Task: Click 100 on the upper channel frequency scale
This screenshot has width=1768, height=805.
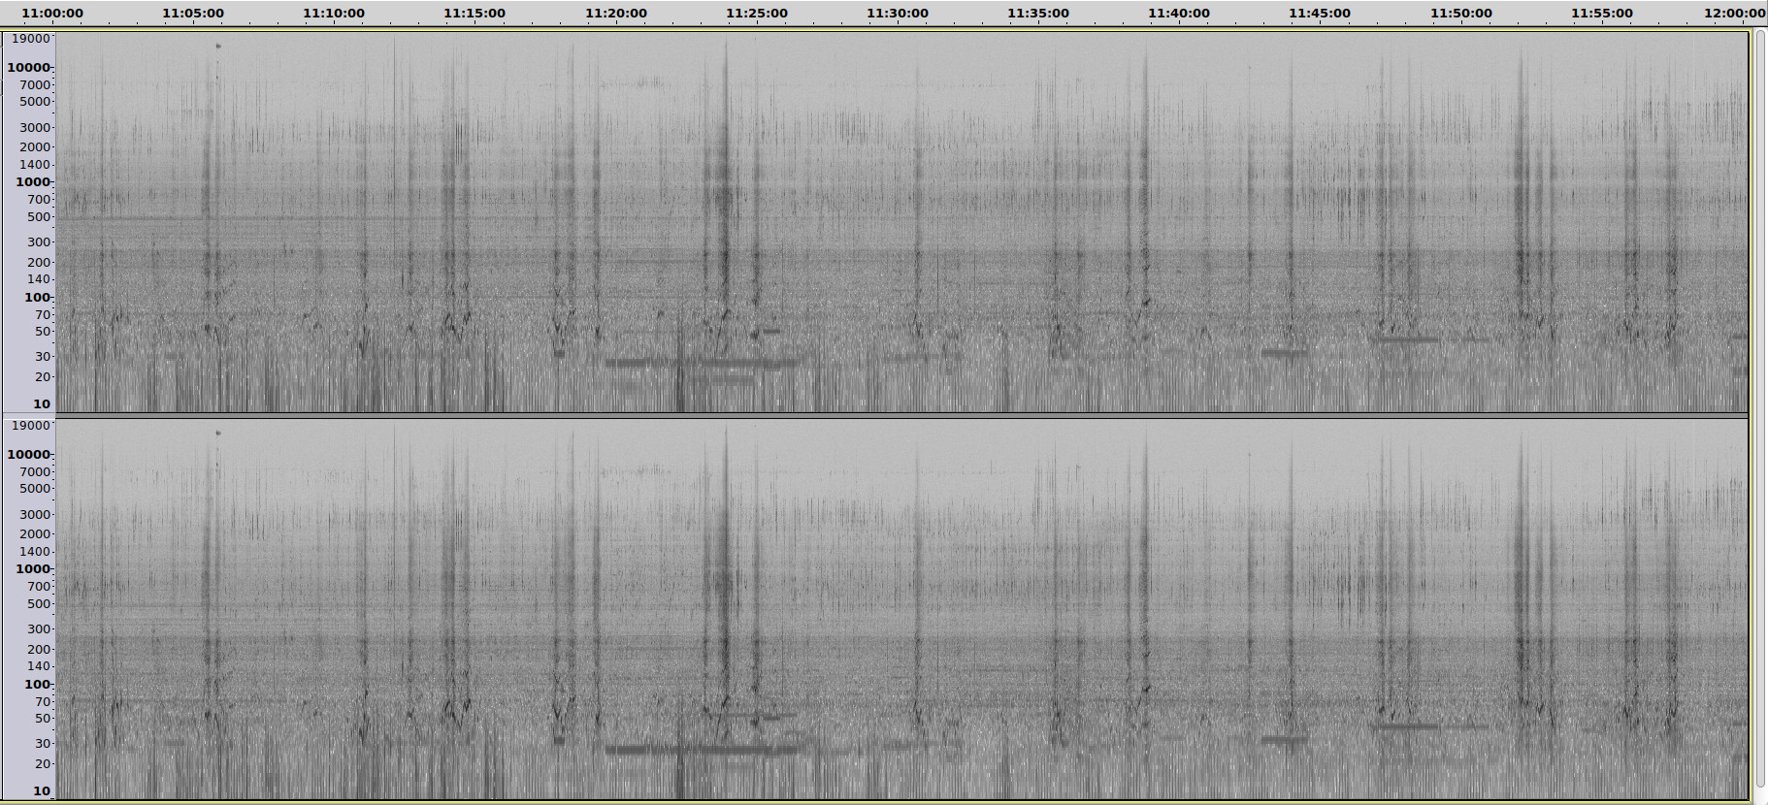Action: [37, 298]
